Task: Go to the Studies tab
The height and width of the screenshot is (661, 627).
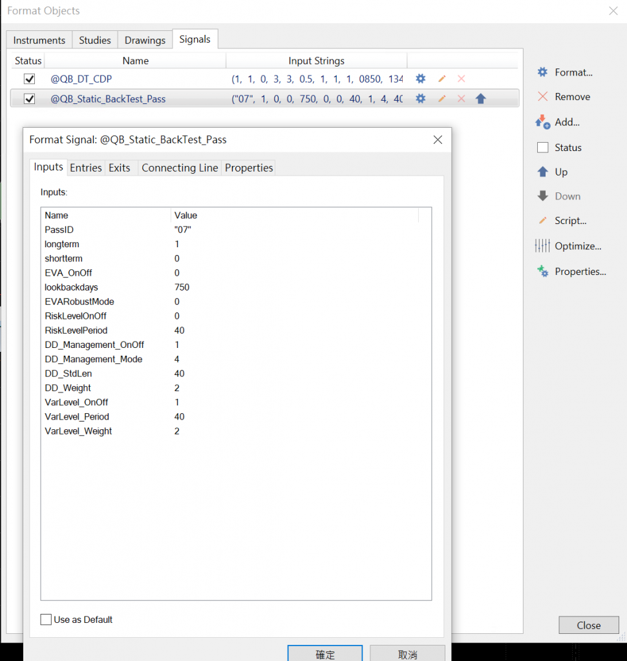Action: click(95, 40)
